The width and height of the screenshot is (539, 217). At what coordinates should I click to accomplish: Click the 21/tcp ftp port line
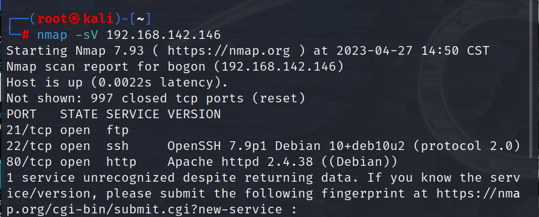point(68,130)
